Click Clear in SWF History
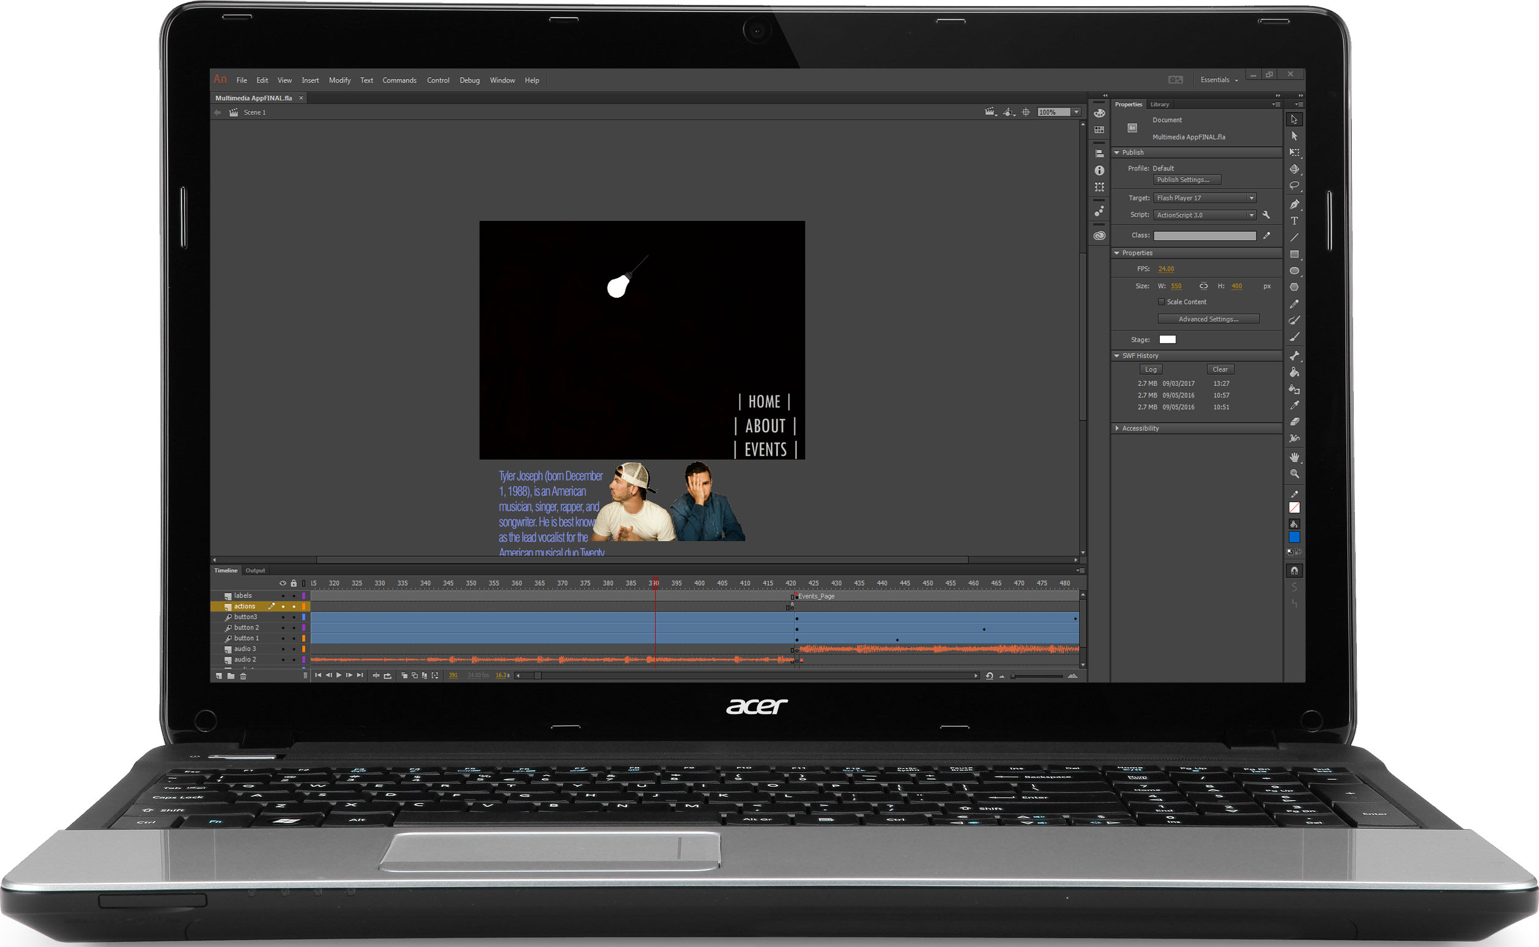The width and height of the screenshot is (1539, 947). click(1220, 369)
